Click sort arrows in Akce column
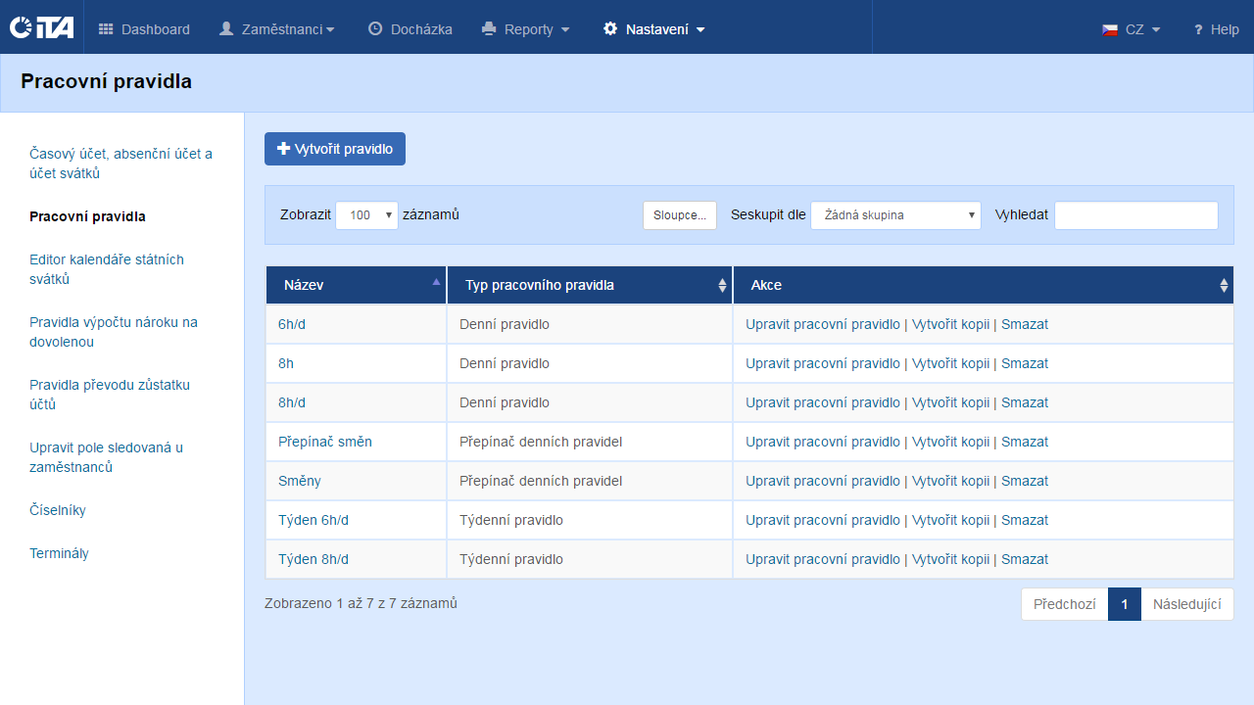Viewport: 1254px width, 705px height. [1223, 285]
